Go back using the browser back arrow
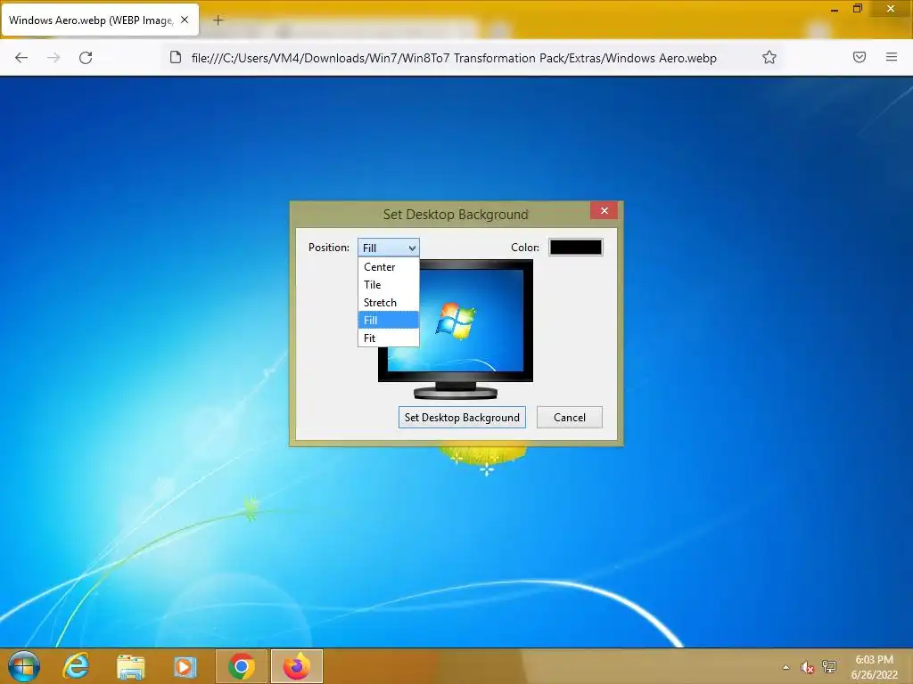 (x=21, y=58)
